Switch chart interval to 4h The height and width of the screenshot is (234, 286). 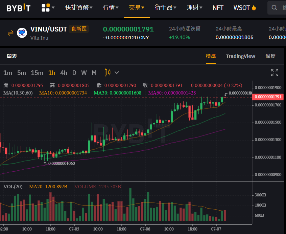point(64,73)
